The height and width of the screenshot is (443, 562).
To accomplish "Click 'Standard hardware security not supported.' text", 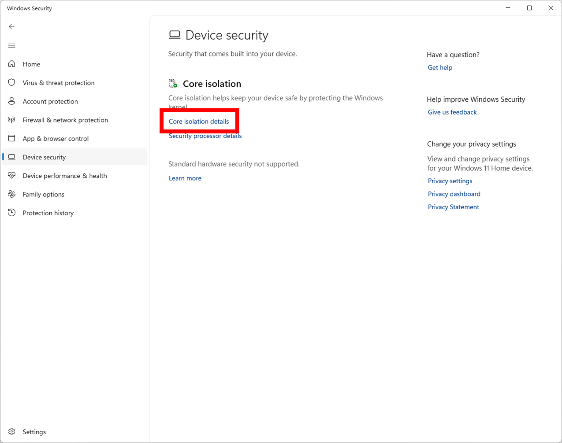I will pos(234,164).
